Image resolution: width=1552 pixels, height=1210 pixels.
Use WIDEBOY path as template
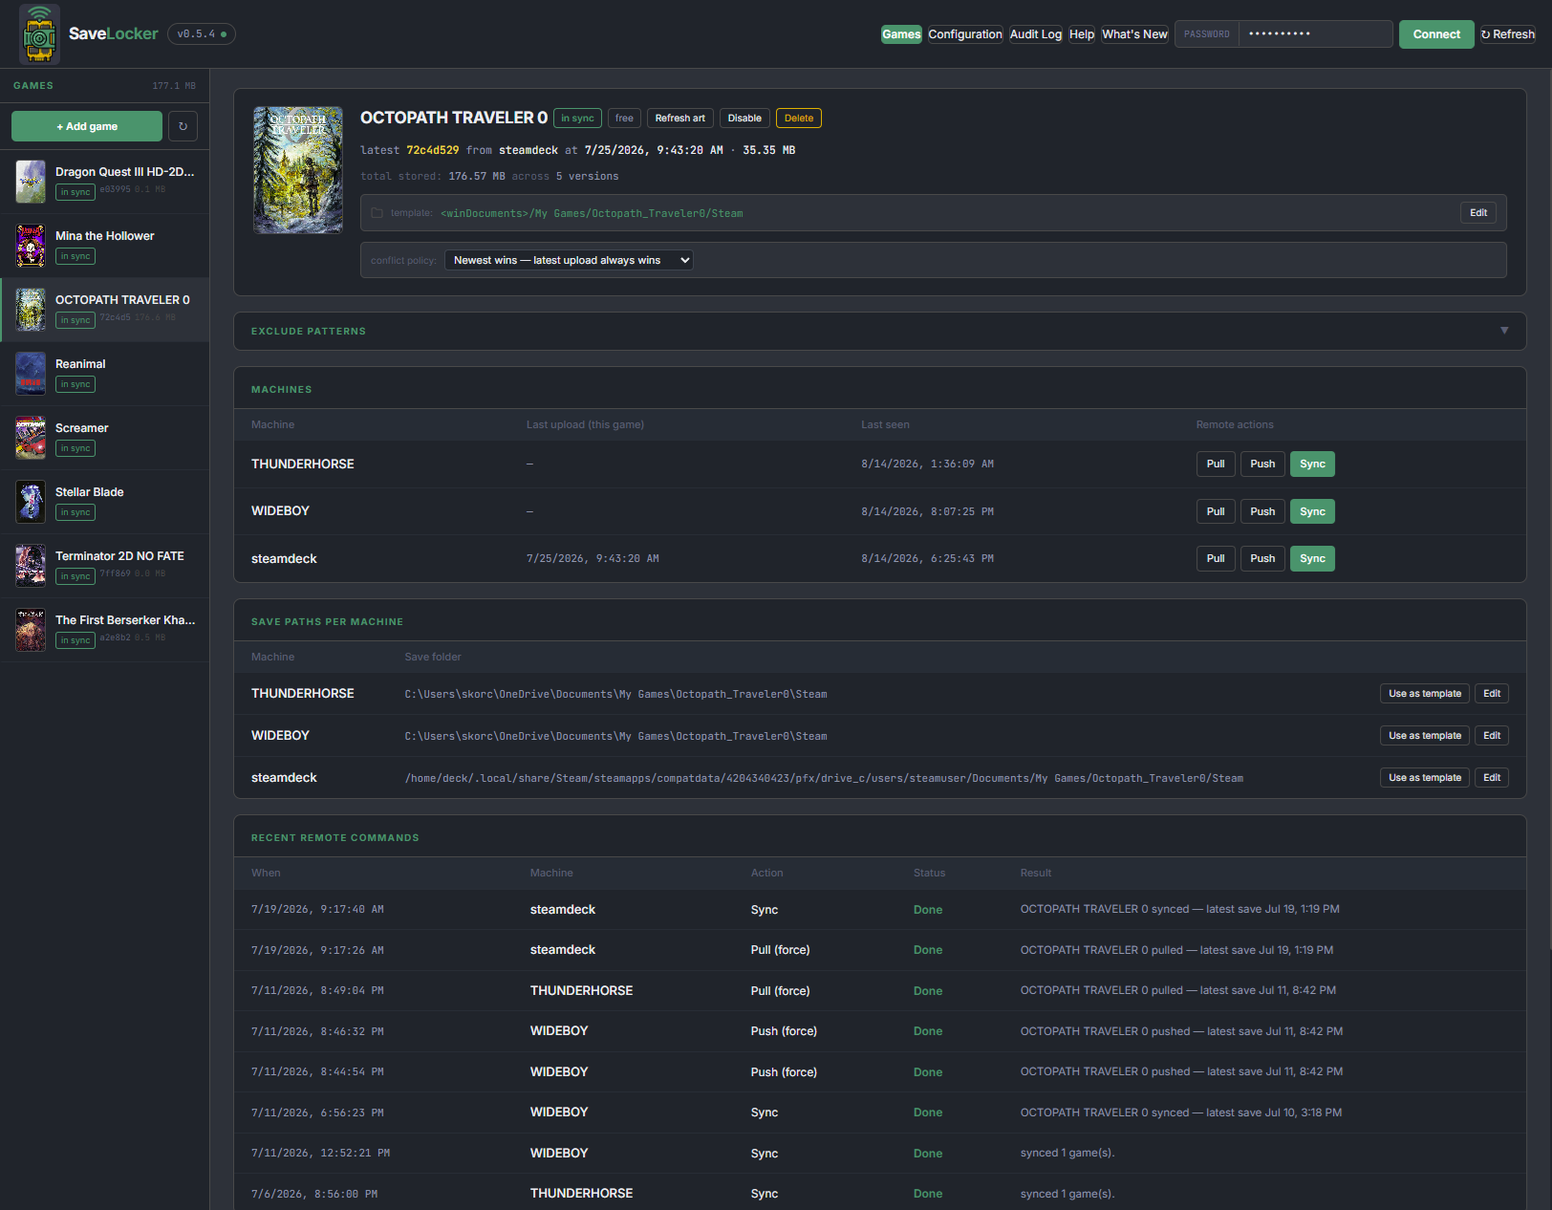(1425, 736)
